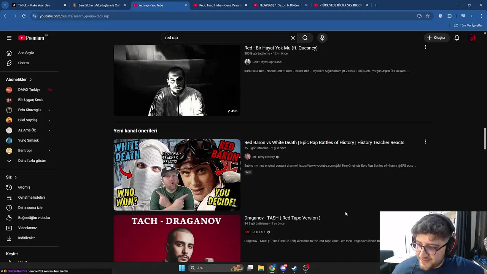Open RED TAPE channel link
Image resolution: width=487 pixels, height=274 pixels.
(259, 232)
